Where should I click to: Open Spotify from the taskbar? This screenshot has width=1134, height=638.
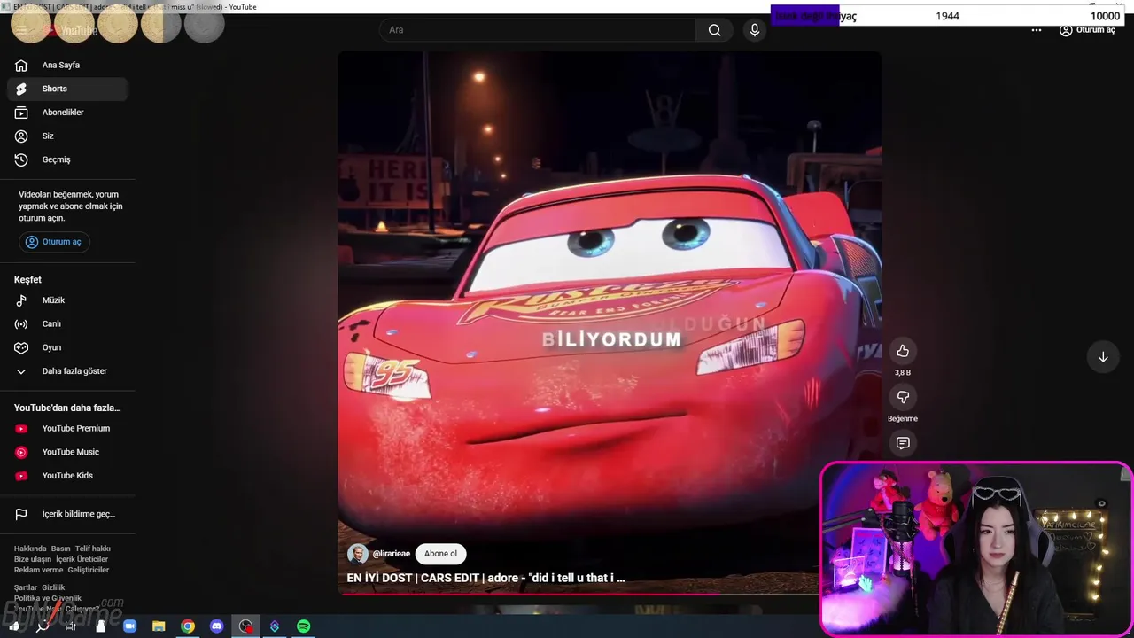tap(304, 626)
